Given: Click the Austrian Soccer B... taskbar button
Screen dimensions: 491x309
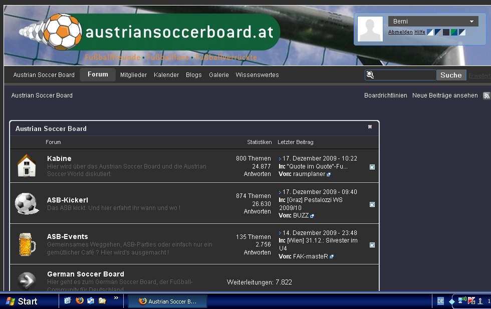Looking at the screenshot, I should click(167, 301).
